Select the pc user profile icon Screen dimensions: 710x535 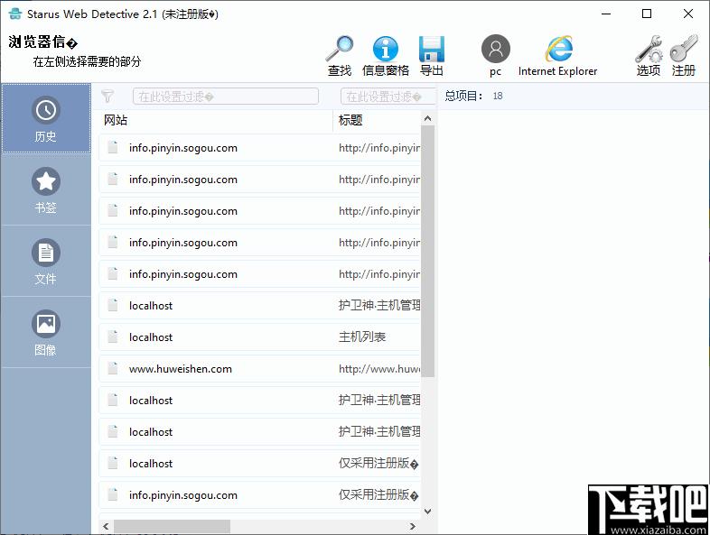click(495, 55)
